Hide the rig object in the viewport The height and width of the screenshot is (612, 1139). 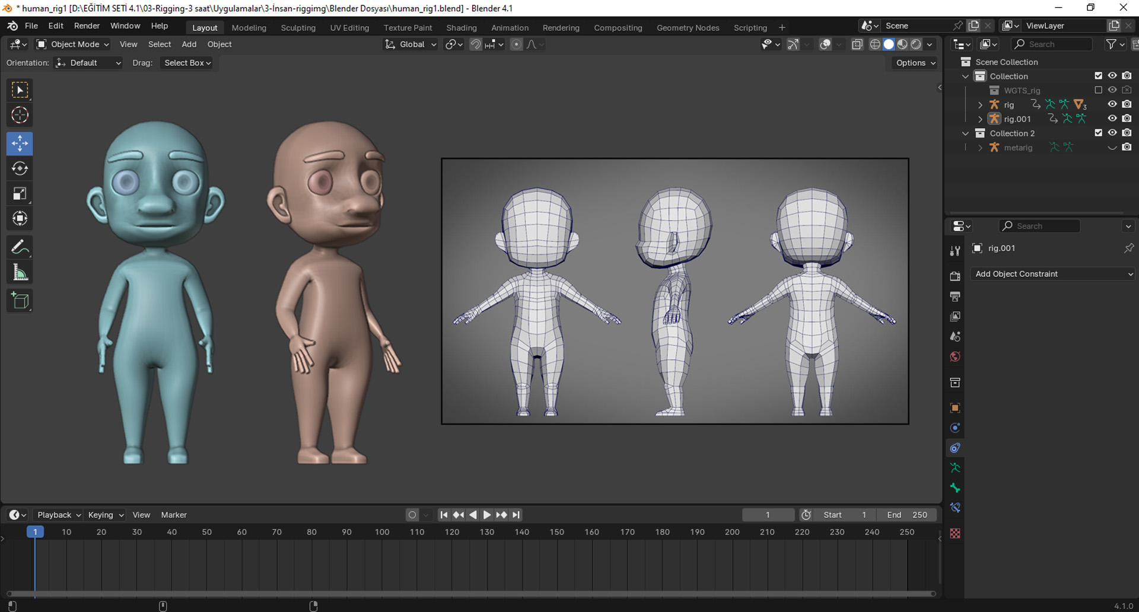pos(1112,104)
